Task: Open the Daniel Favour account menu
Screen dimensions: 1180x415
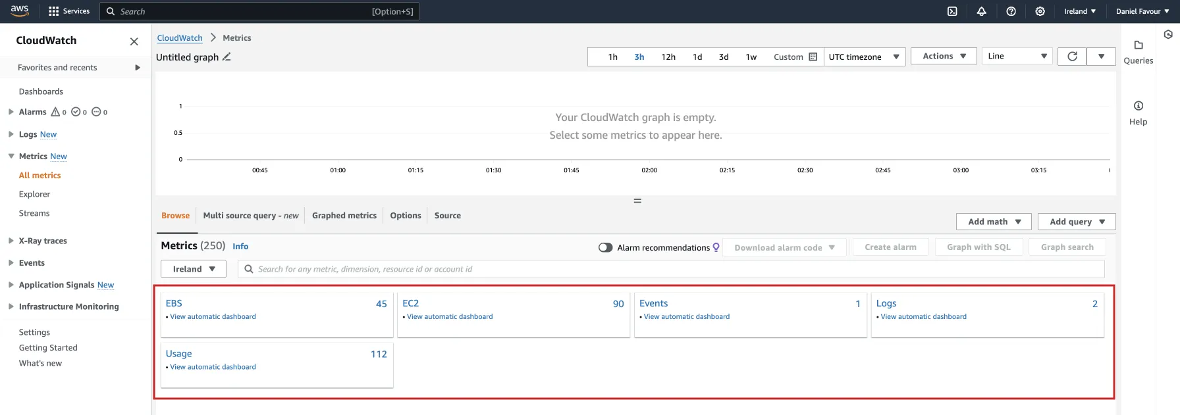Action: click(x=1142, y=11)
